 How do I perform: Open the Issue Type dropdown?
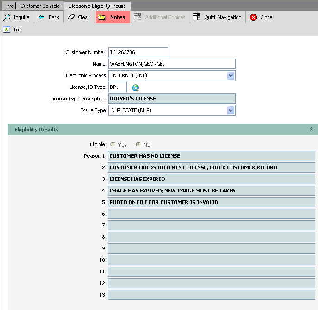pos(231,110)
